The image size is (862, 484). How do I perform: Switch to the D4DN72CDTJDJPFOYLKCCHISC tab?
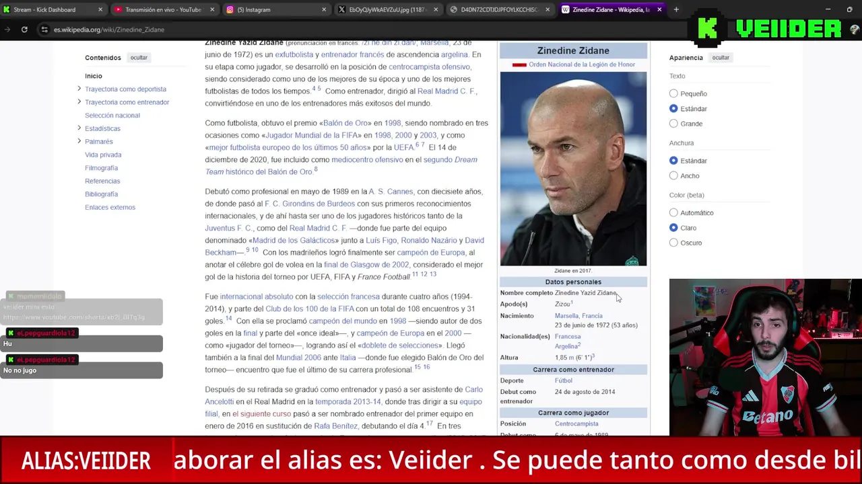(x=498, y=9)
